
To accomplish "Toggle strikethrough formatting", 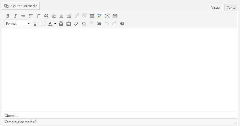I will pyautogui.click(x=23, y=16).
